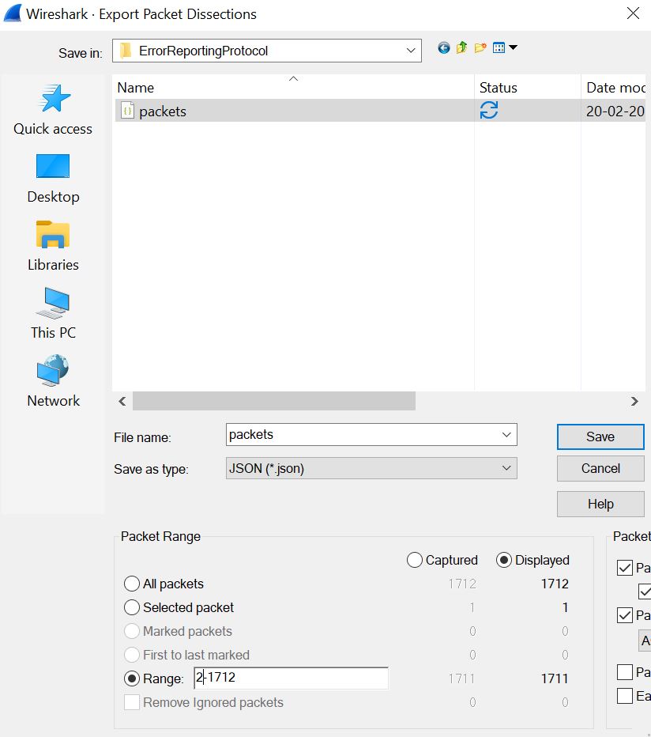Open This PC location in sidebar
651x737 pixels.
pos(53,313)
